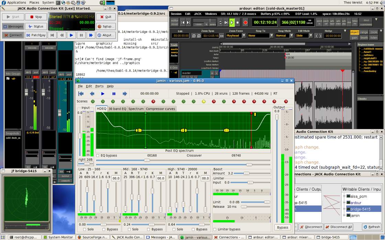Enable the Limiter bypass checkbox
Image resolution: width=385 pixels, height=240 pixels.
tap(215, 229)
